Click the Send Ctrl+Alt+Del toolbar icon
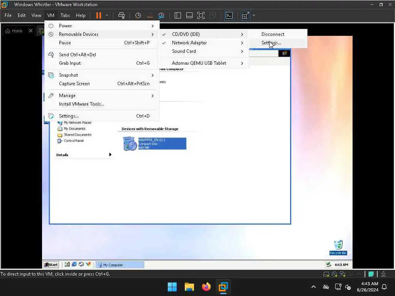 122,15
